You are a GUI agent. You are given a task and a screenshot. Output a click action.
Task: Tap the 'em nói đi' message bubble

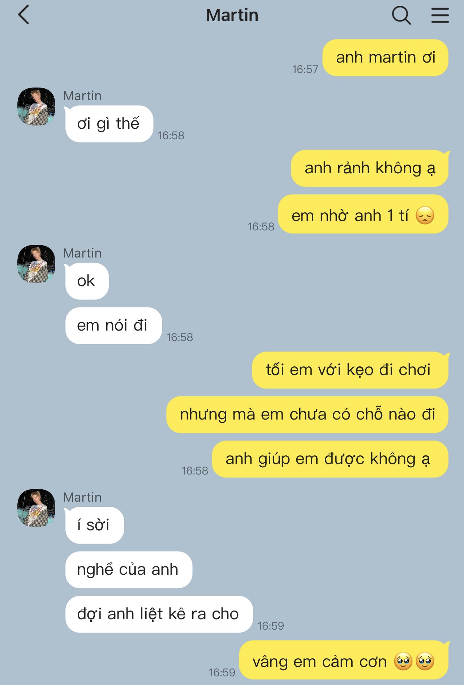coord(113,326)
